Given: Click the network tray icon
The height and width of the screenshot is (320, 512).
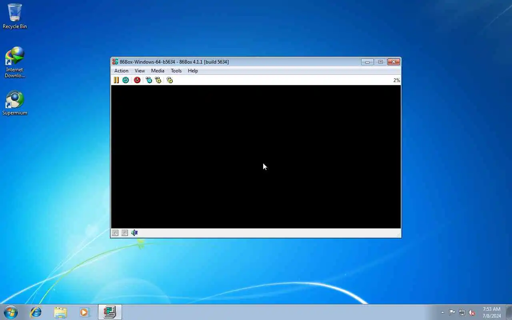Looking at the screenshot, I should 462,312.
